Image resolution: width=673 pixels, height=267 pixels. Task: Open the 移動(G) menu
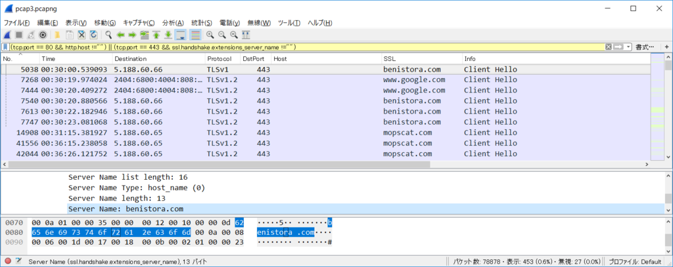104,23
